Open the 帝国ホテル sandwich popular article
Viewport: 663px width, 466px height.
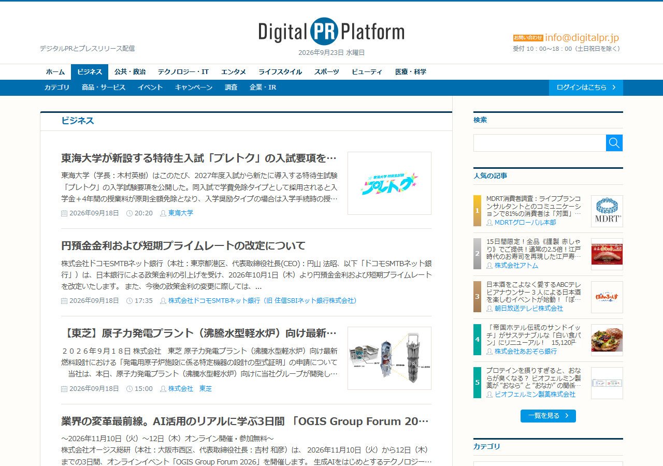tap(534, 335)
